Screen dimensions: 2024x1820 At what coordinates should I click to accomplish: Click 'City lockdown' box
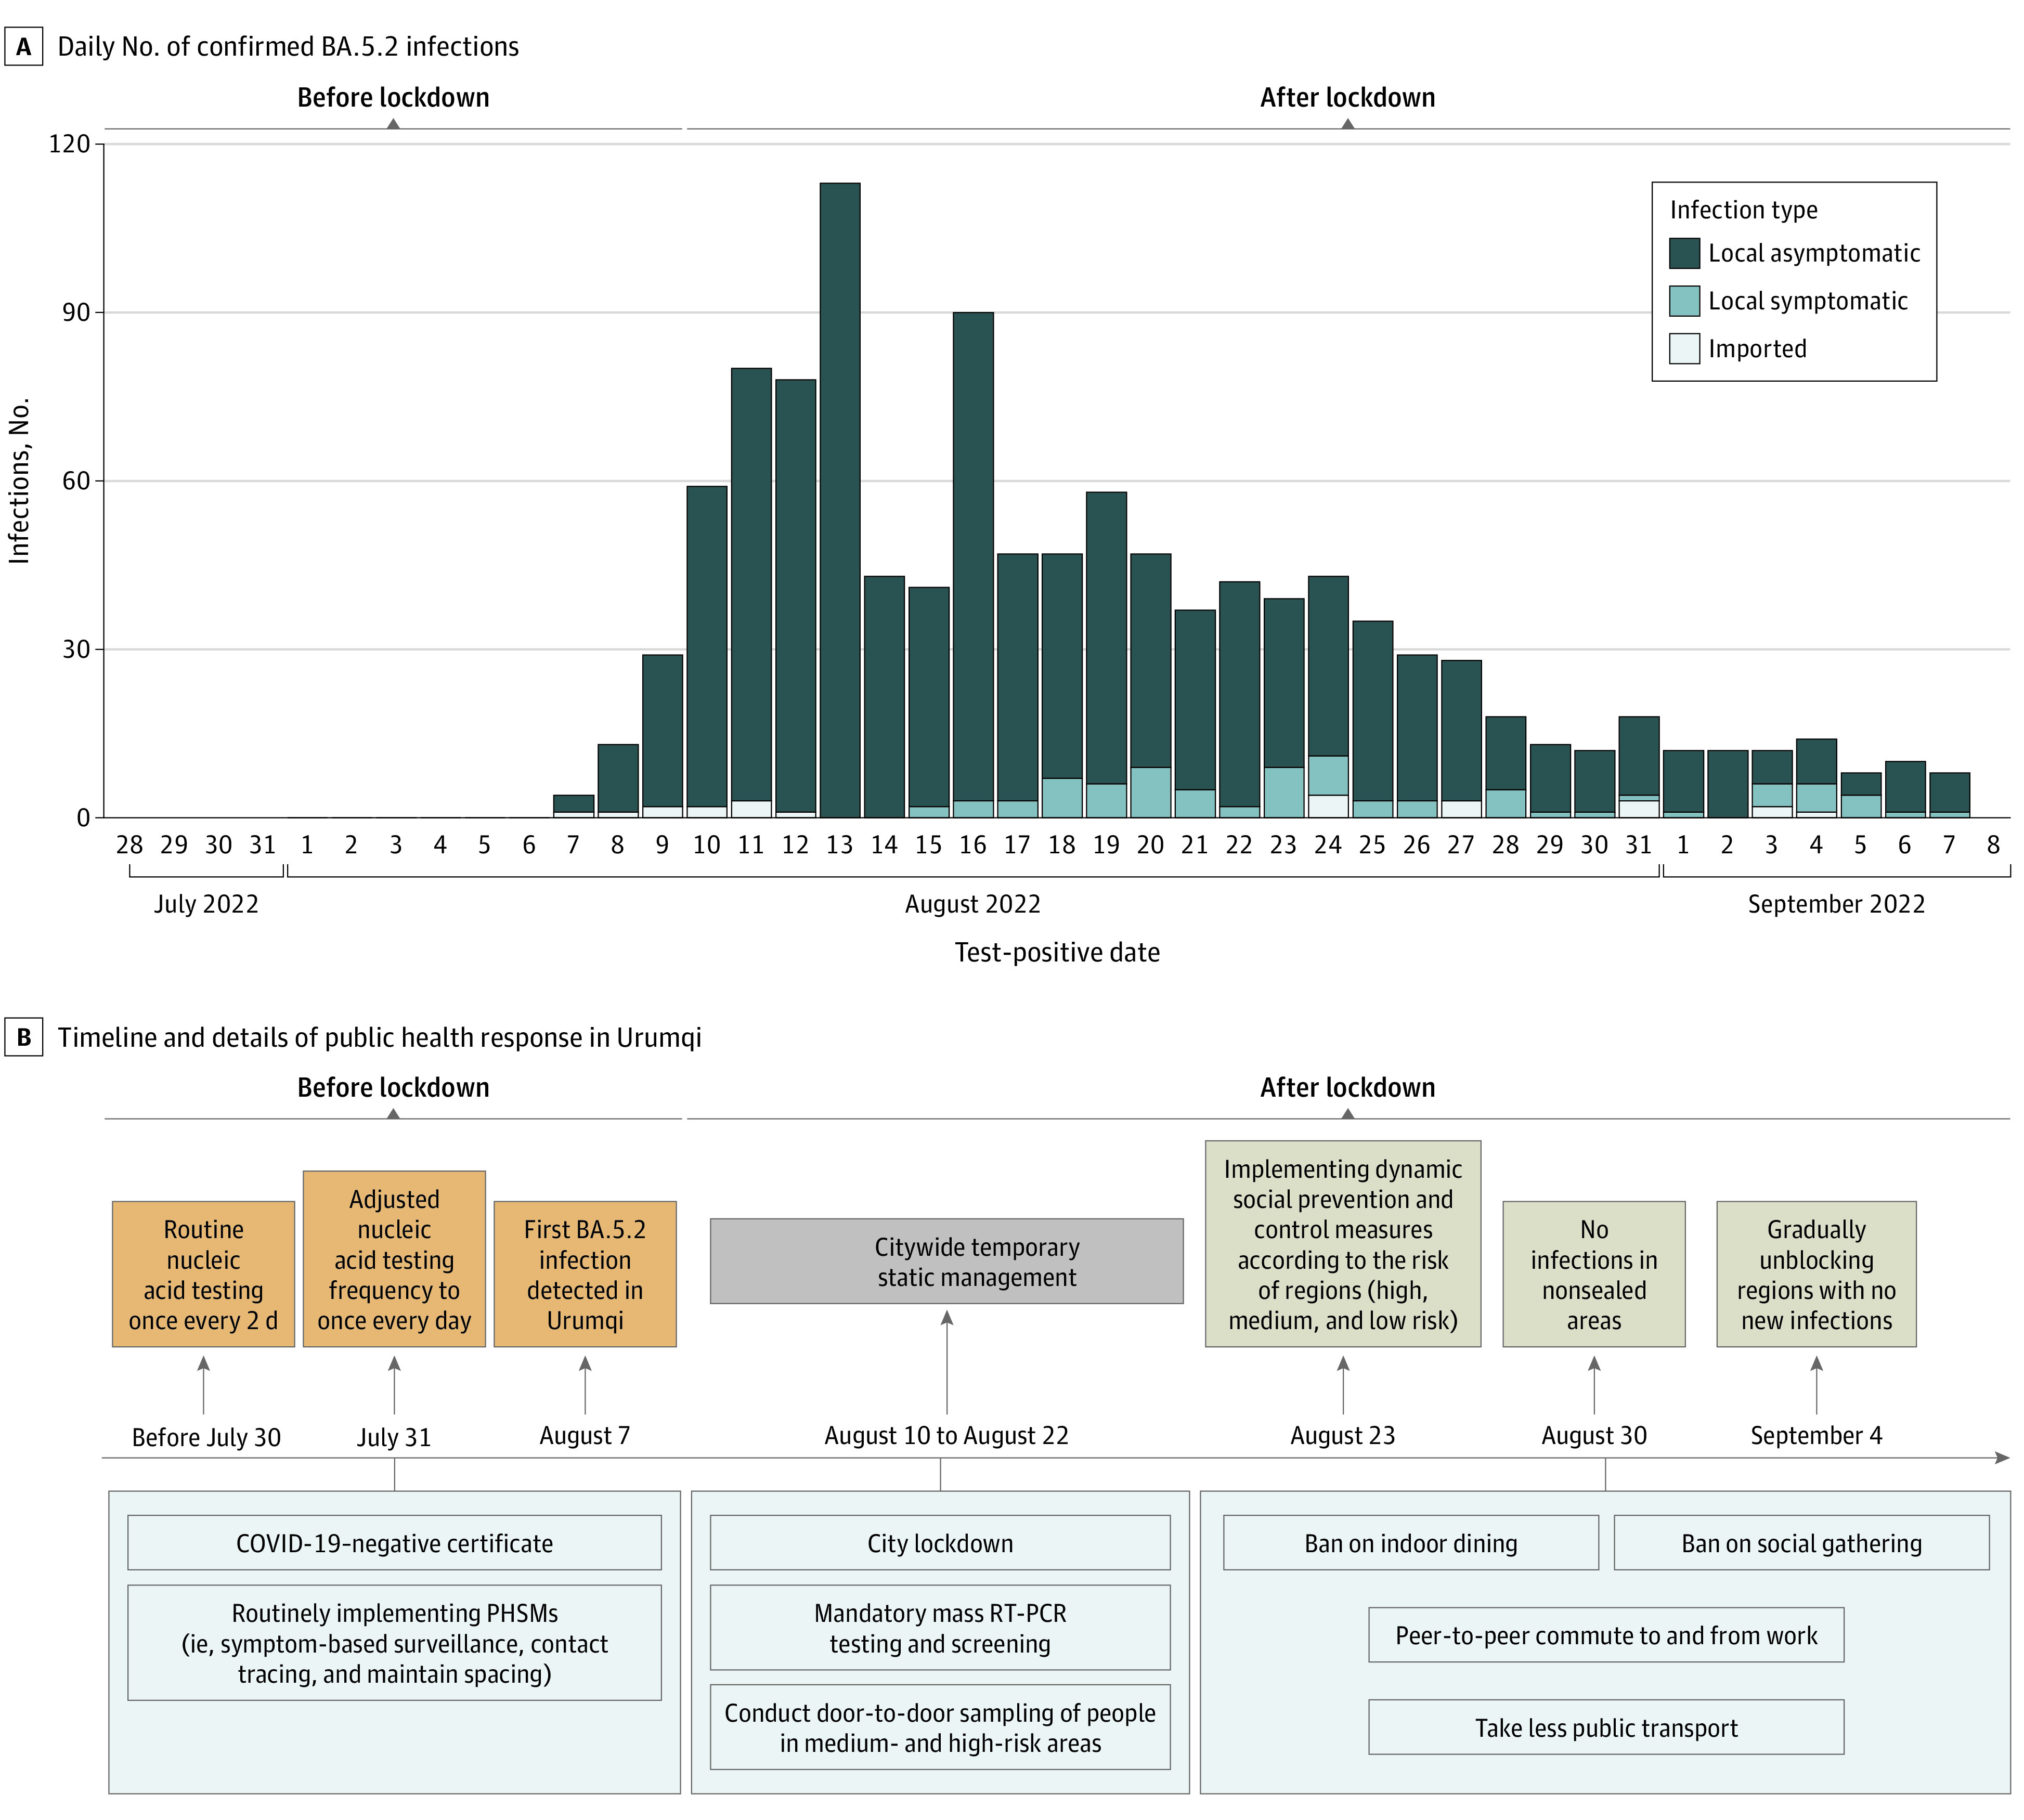click(940, 1543)
